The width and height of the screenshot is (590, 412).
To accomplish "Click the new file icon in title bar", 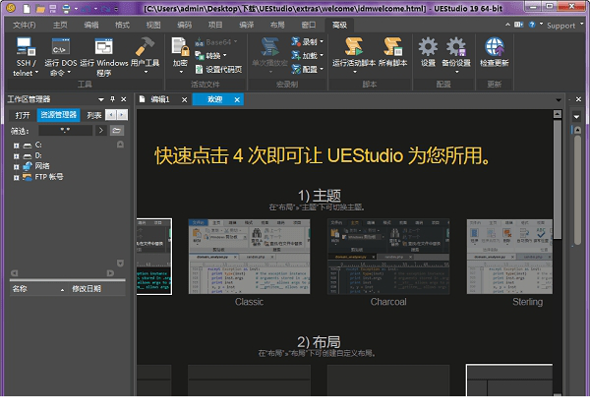I will tap(27, 8).
